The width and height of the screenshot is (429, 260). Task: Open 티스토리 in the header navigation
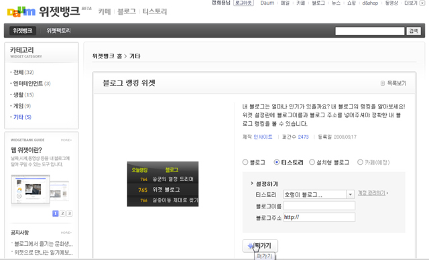pyautogui.click(x=155, y=11)
